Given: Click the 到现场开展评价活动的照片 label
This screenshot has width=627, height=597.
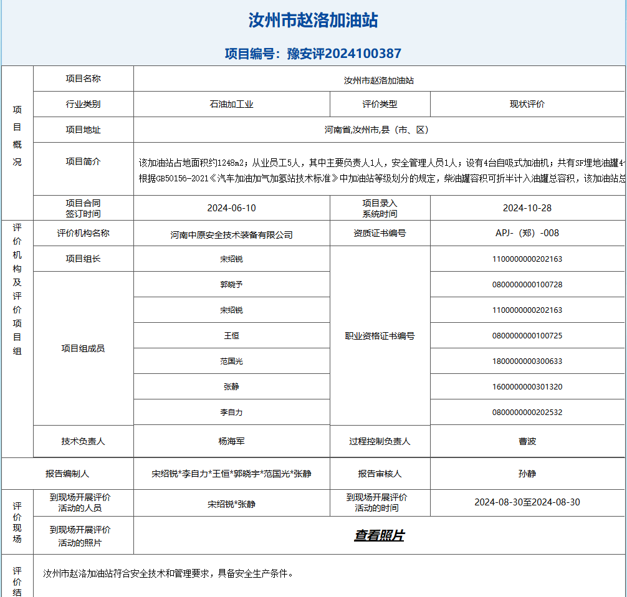Looking at the screenshot, I should (x=80, y=536).
